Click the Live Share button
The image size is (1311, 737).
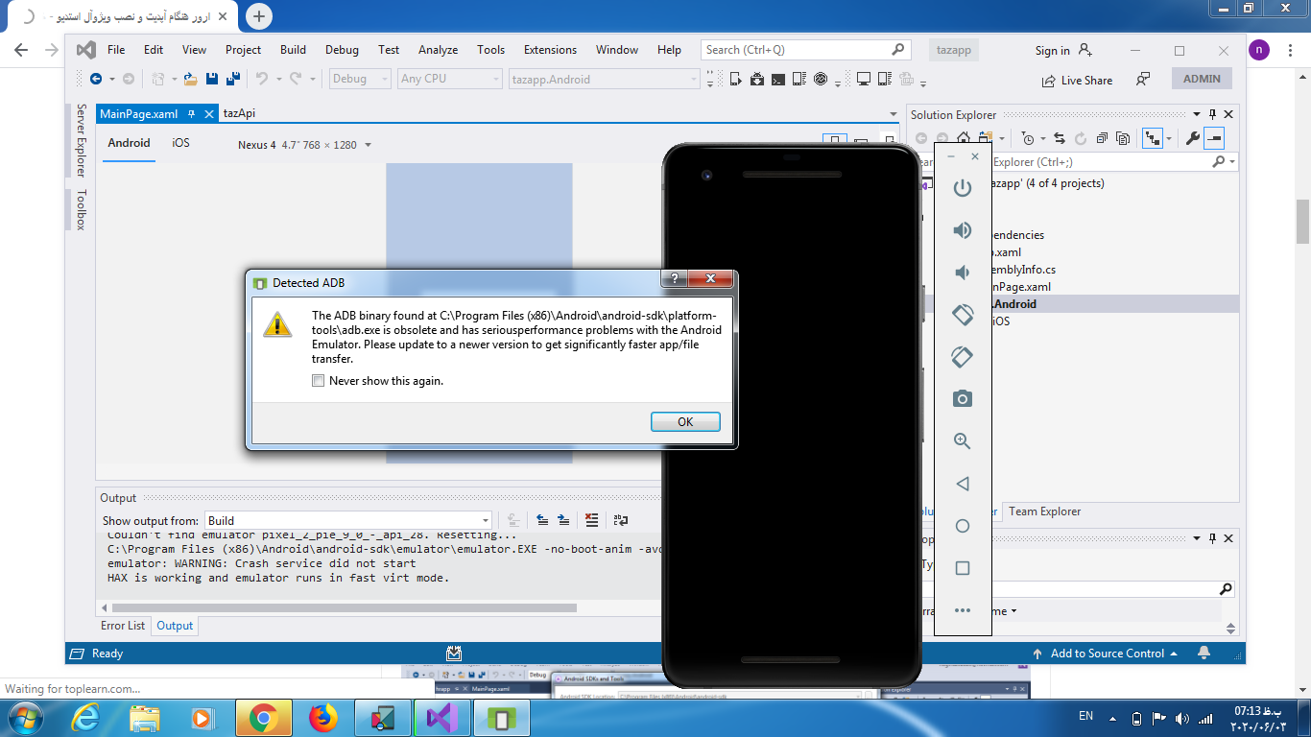click(x=1077, y=81)
